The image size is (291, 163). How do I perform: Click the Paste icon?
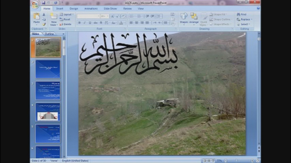(x=37, y=18)
